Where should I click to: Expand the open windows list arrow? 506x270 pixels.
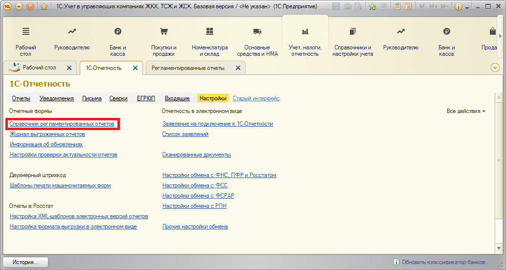click(495, 68)
